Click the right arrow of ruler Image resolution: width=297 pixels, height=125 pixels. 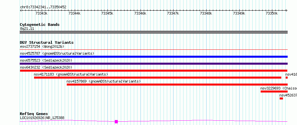coord(287,11)
